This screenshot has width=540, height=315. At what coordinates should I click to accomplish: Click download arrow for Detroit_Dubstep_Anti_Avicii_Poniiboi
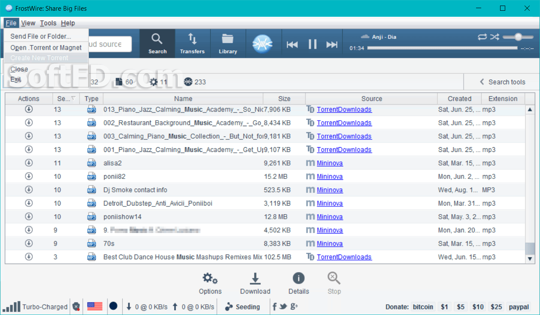(29, 203)
